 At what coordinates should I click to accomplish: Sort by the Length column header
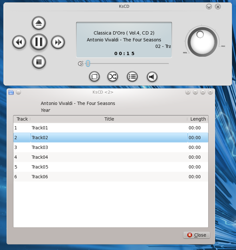tap(198, 119)
